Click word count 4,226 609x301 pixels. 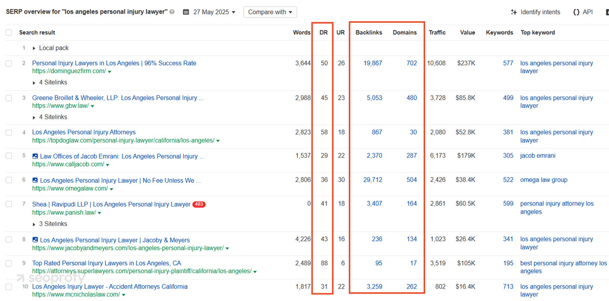pyautogui.click(x=303, y=240)
